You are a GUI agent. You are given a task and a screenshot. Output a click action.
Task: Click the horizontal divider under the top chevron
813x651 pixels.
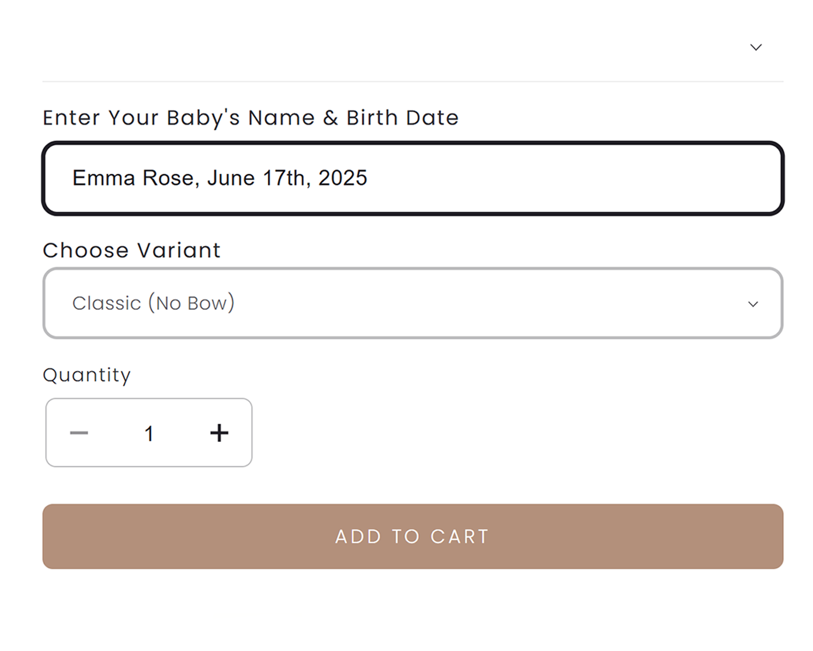[413, 82]
